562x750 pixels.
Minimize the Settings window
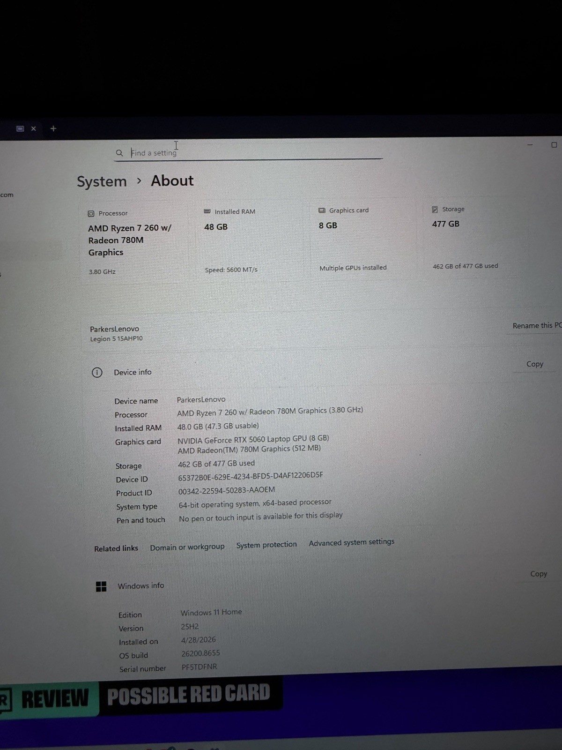pos(530,145)
